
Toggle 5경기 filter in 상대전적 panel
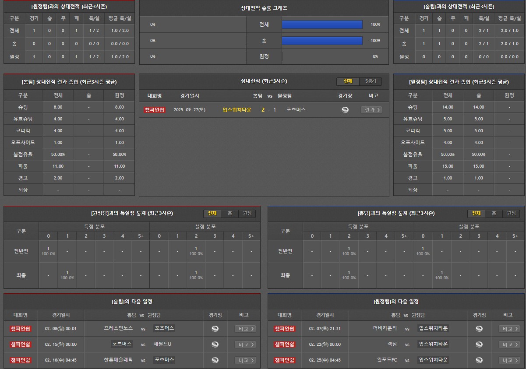(x=371, y=81)
